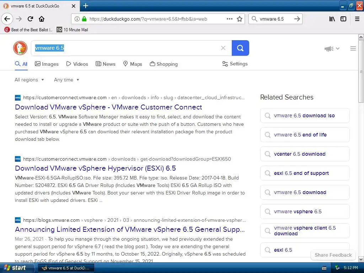Reload the current page
Image resolution: width=364 pixels, height=273 pixels.
click(30, 19)
